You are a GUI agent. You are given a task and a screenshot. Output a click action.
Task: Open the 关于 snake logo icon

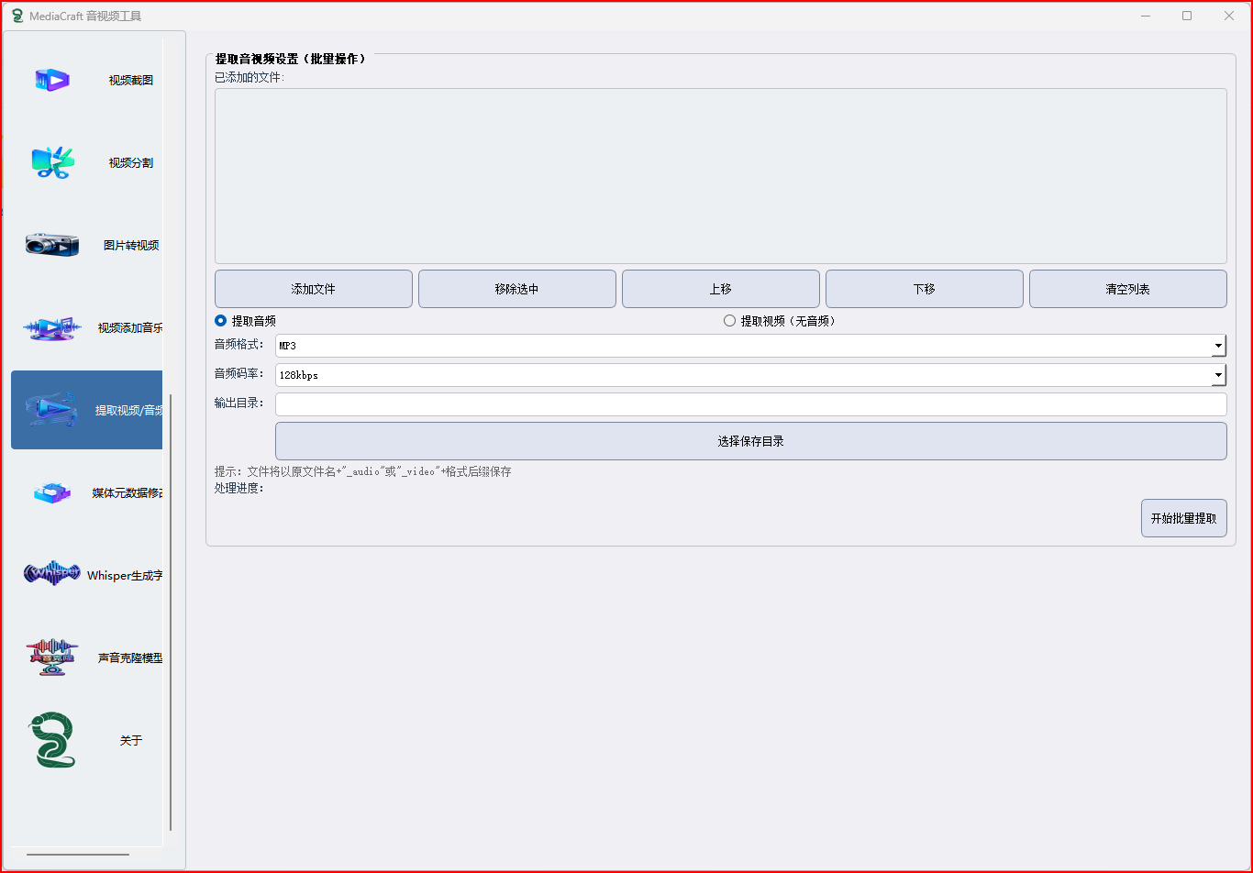pyautogui.click(x=52, y=740)
